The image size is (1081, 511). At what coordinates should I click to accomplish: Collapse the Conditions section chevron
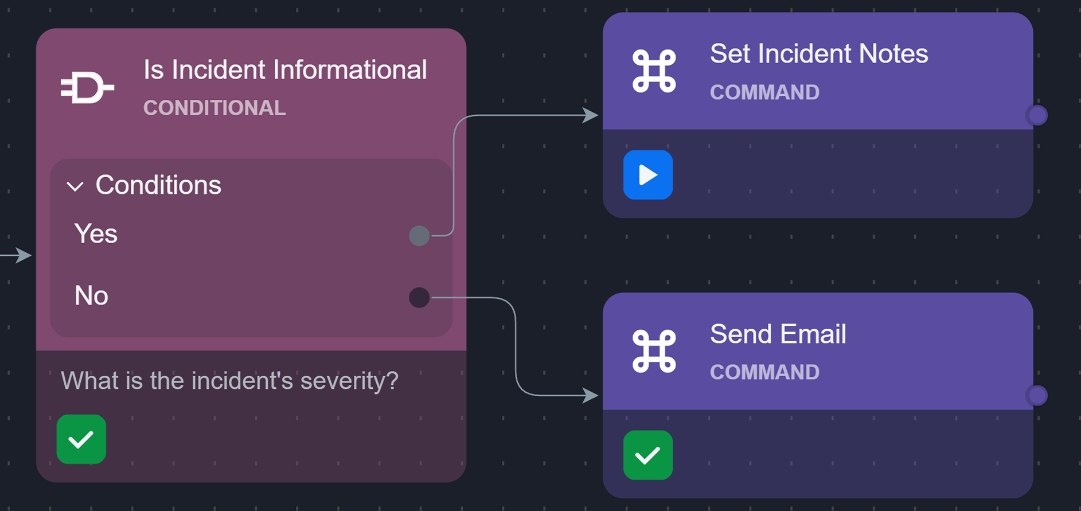click(75, 186)
